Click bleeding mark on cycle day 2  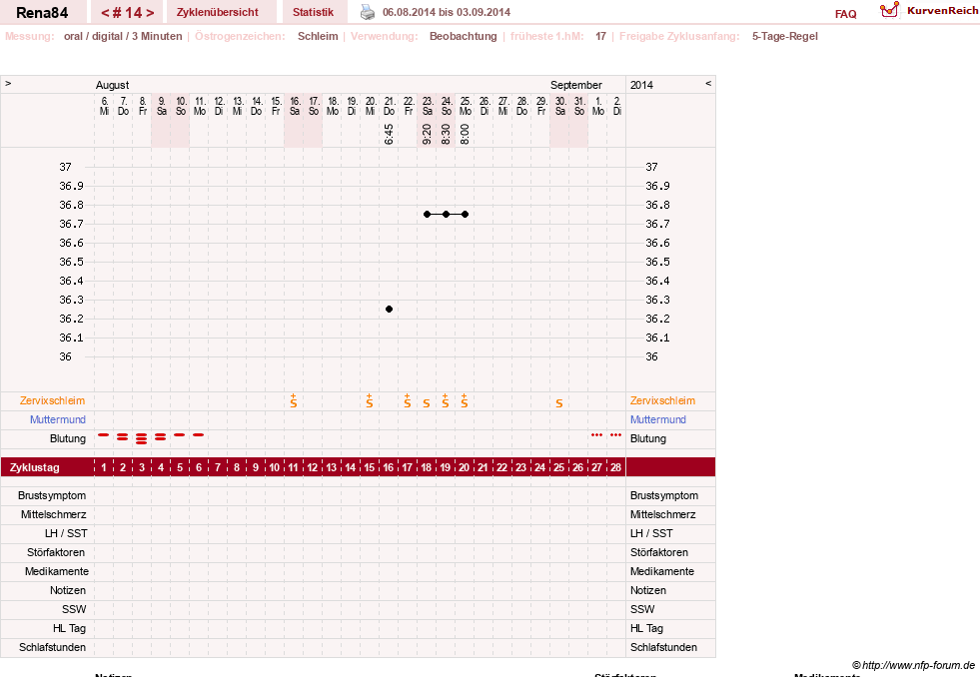[x=123, y=437]
